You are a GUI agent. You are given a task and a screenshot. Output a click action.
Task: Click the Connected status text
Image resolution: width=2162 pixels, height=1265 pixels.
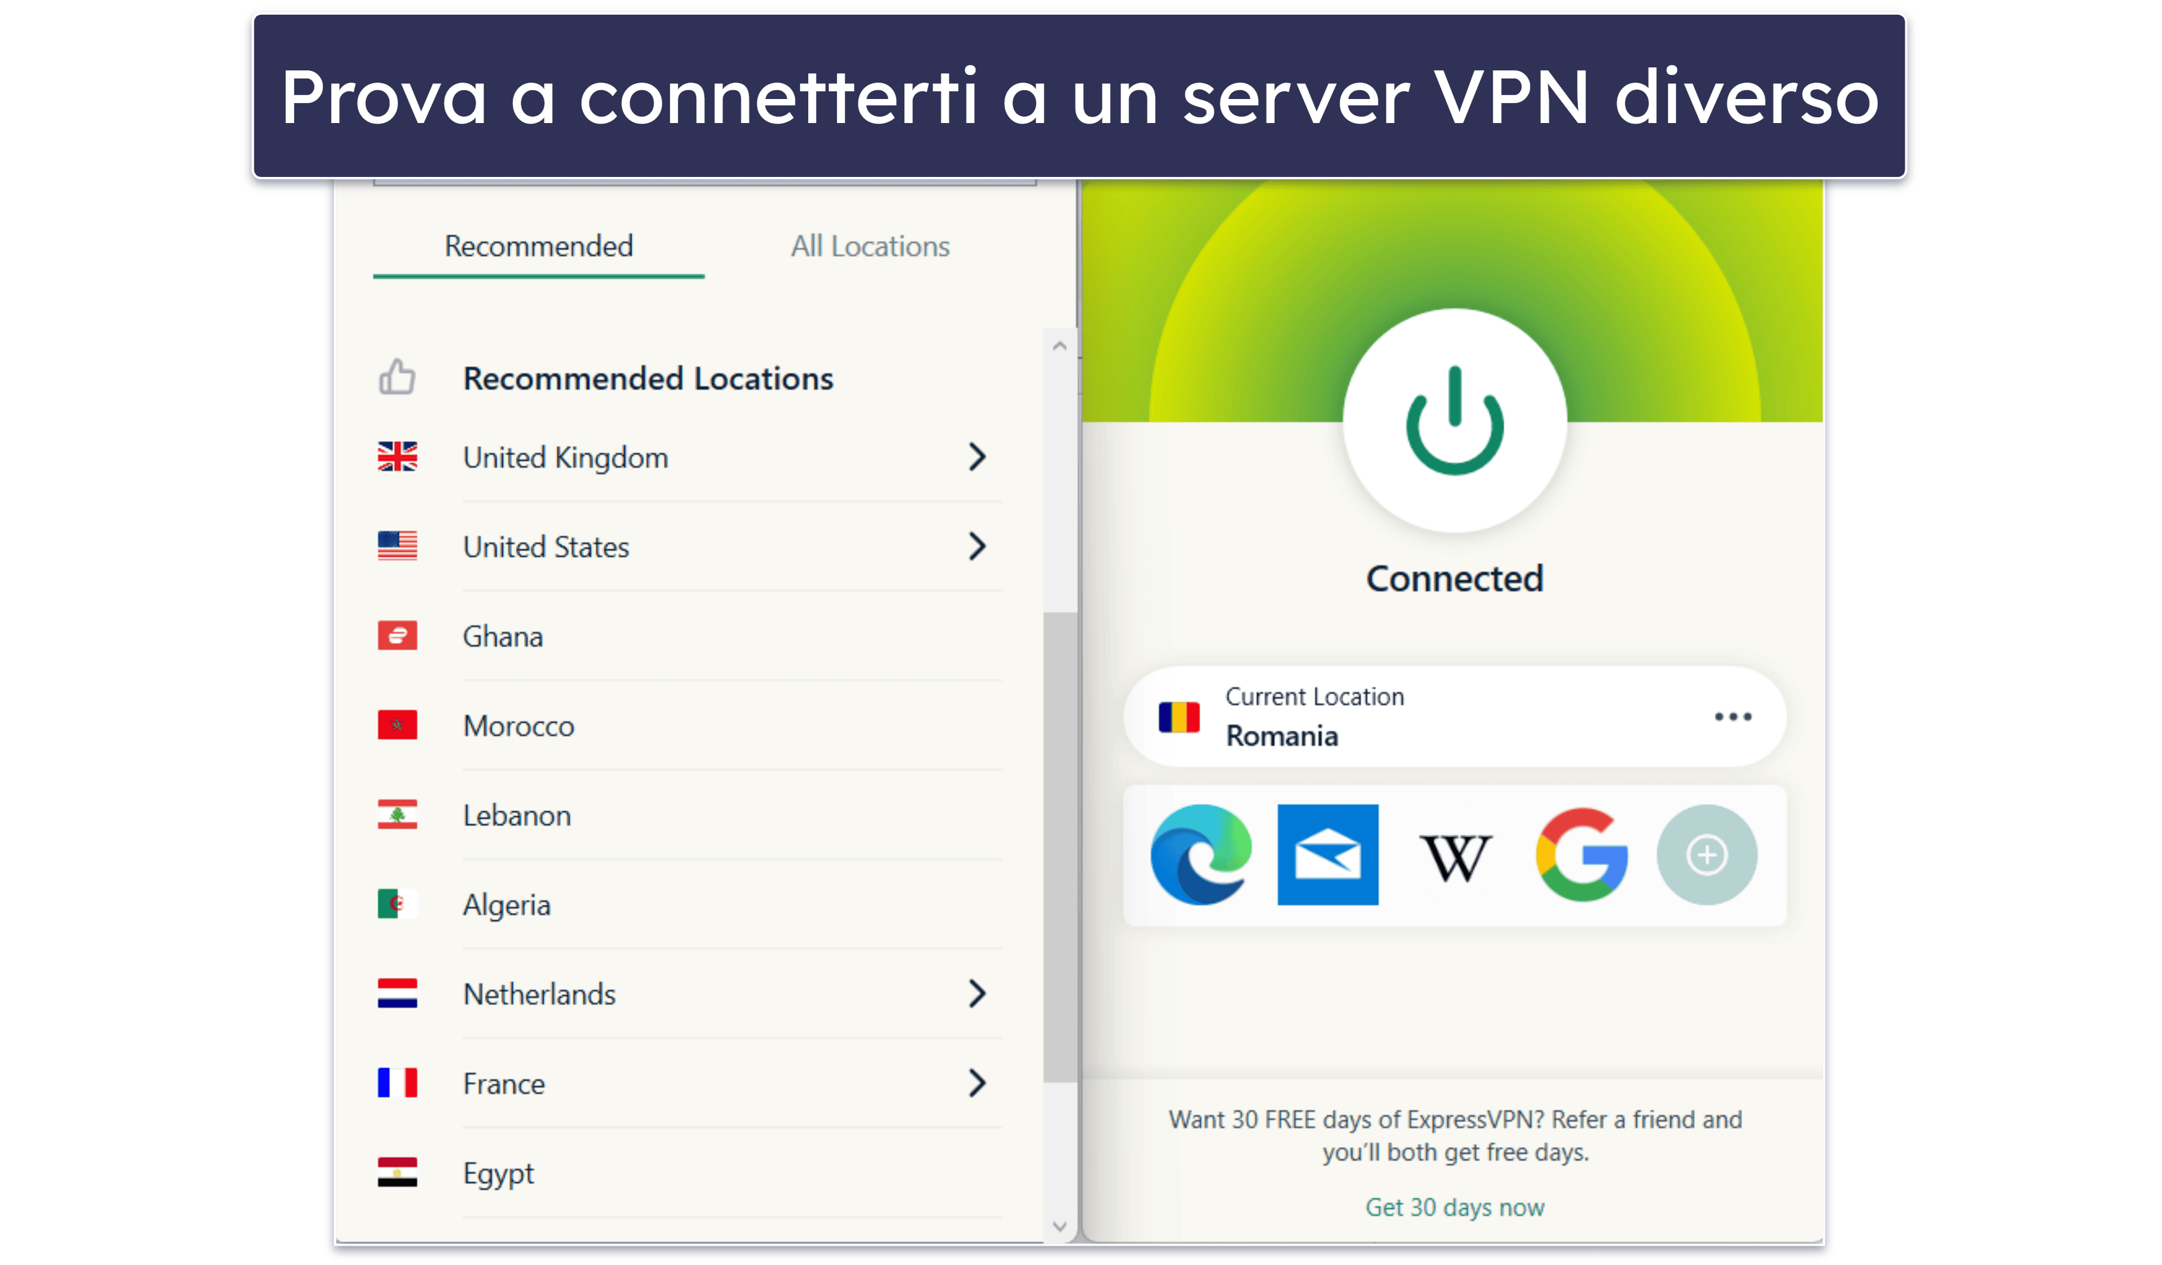click(1454, 578)
